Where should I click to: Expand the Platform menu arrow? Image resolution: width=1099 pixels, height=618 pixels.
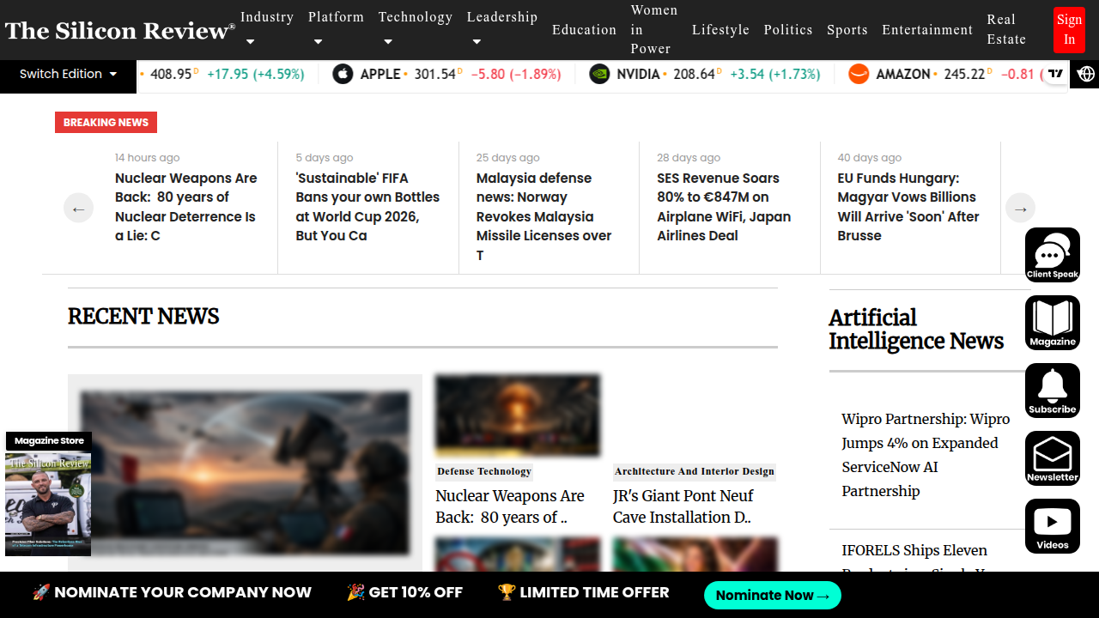(318, 41)
